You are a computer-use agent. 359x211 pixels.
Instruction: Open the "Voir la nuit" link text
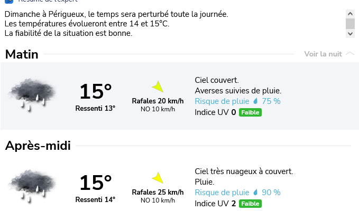pos(323,54)
